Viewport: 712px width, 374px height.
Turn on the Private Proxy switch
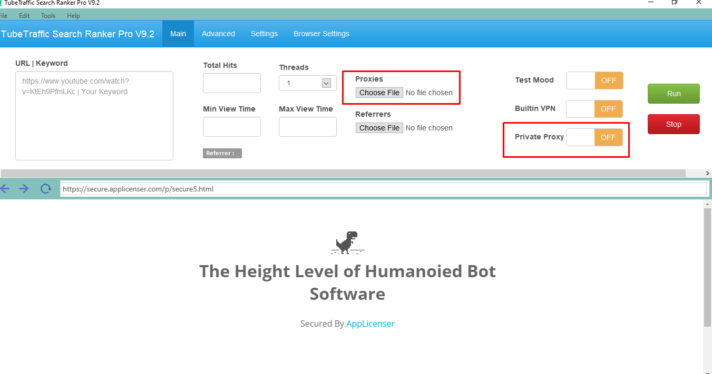coord(594,137)
